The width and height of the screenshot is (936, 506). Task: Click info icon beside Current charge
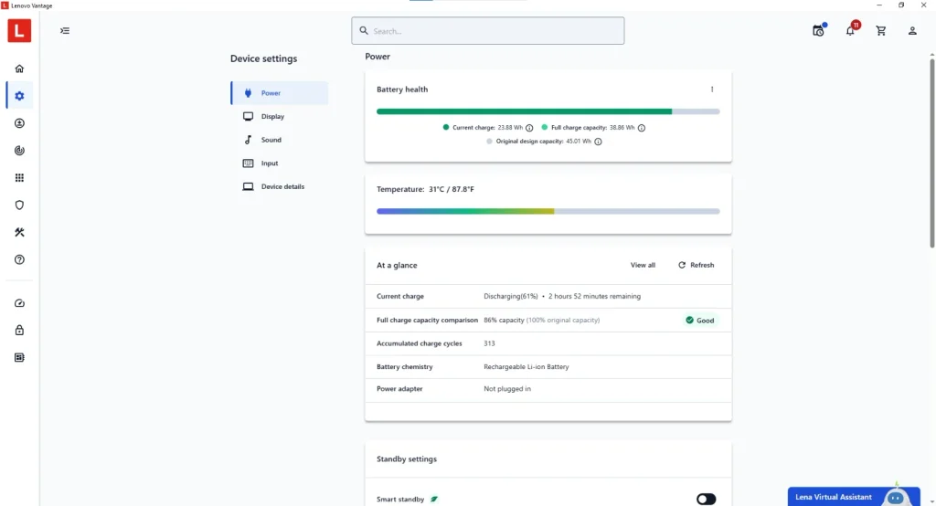pos(529,128)
